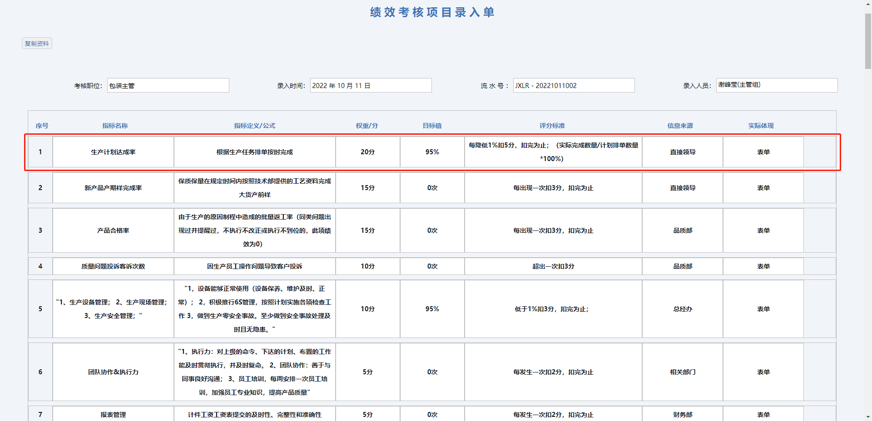Click the 财务部 source cell
The width and height of the screenshot is (872, 421).
[683, 415]
